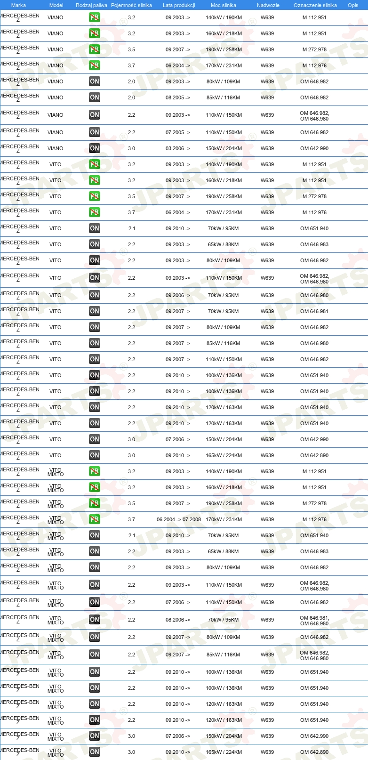This screenshot has height=760, width=368.
Task: Click '165kW / 224KM' in the Vito Mixto row
Action: pyautogui.click(x=224, y=752)
